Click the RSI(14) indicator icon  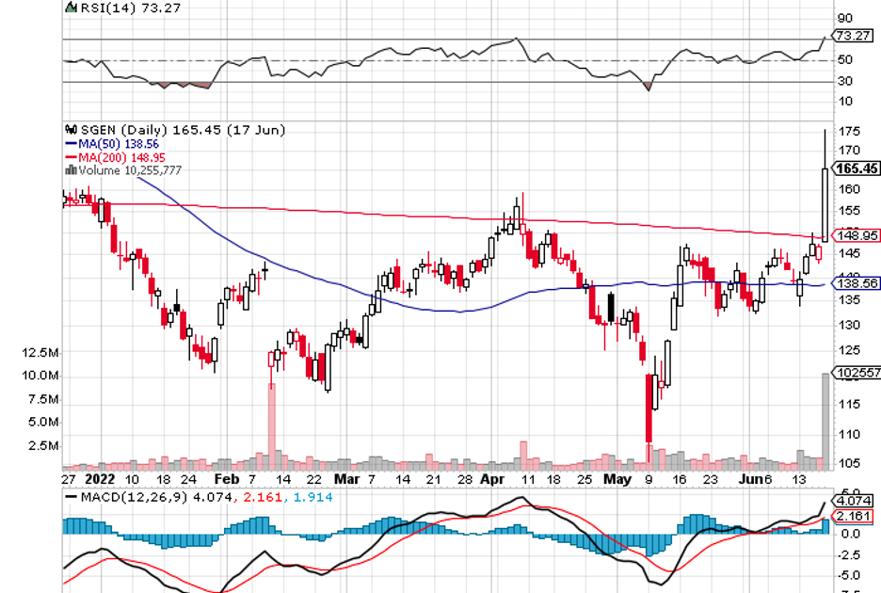[x=69, y=7]
